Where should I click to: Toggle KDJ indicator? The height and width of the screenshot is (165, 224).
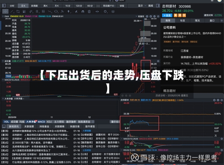(49, 122)
